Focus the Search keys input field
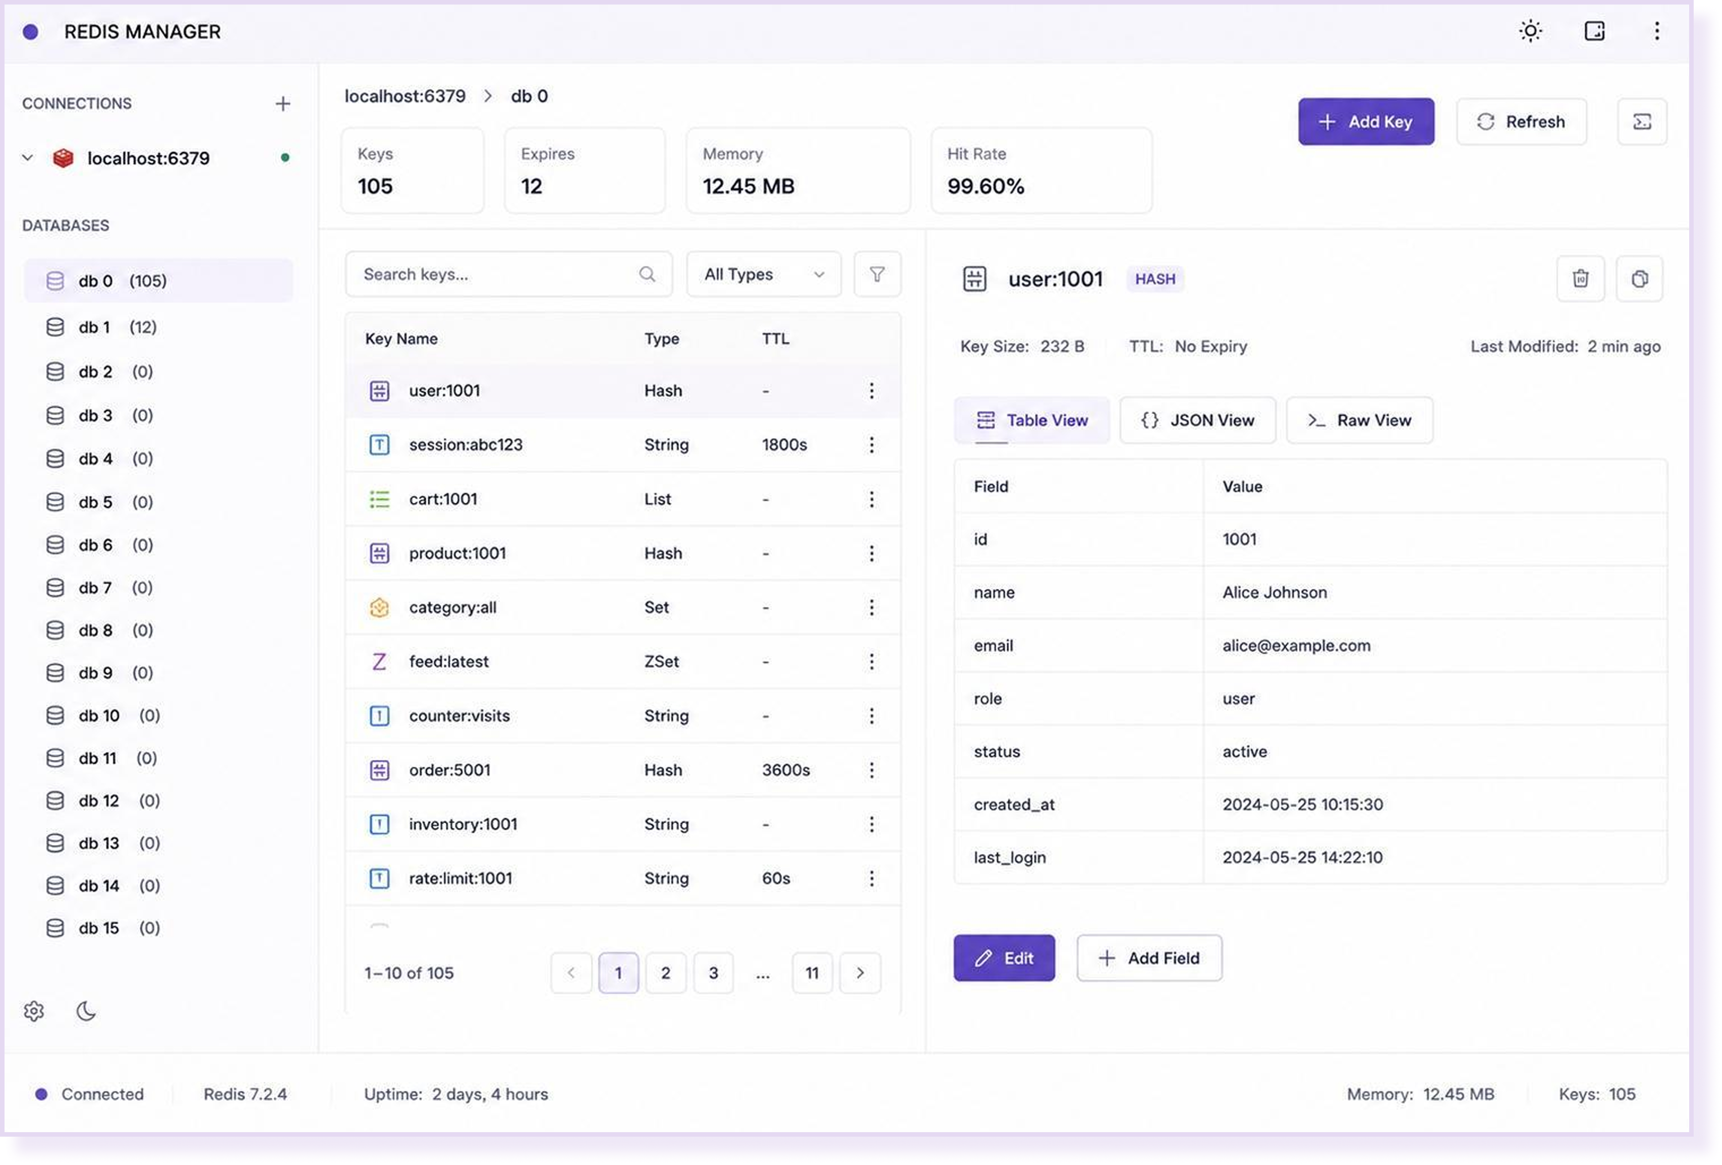The width and height of the screenshot is (1722, 1165). click(x=508, y=274)
